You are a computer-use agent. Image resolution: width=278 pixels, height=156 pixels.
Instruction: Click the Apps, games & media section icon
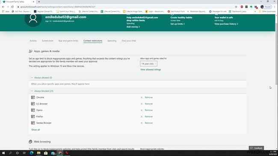[x=30, y=51]
